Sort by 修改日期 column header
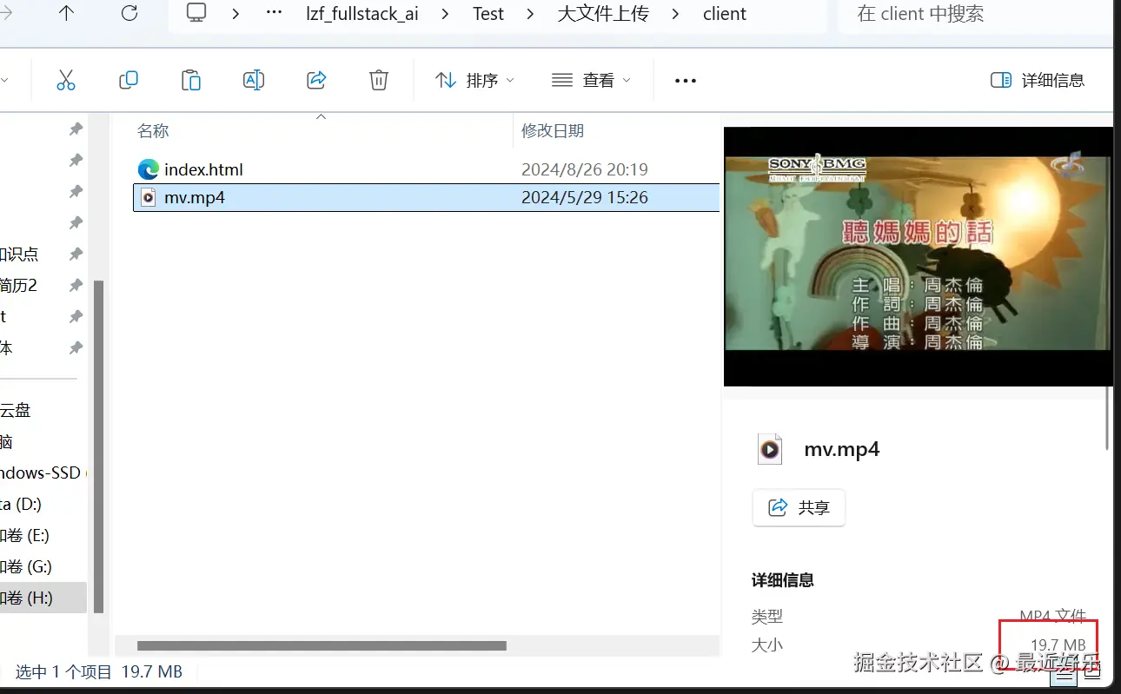Image resolution: width=1121 pixels, height=694 pixels. 553,131
